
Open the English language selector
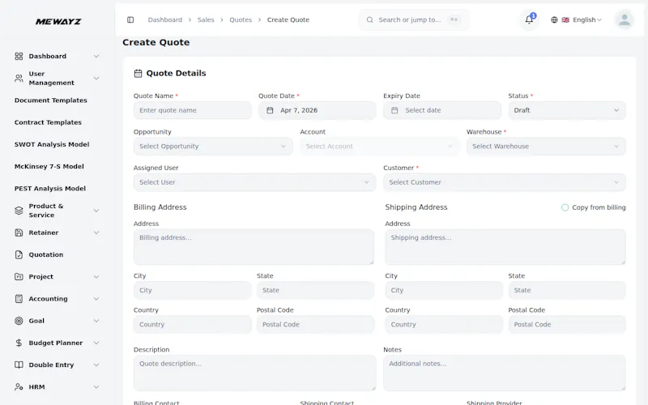577,19
